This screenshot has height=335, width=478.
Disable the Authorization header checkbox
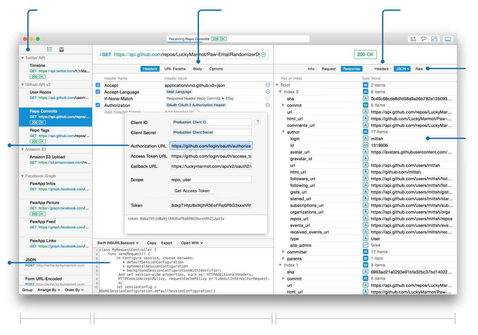(x=98, y=105)
